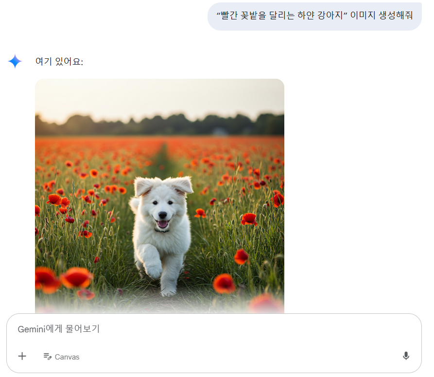The image size is (434, 377).
Task: Click the 여기 있어요: response text
Action: (59, 61)
